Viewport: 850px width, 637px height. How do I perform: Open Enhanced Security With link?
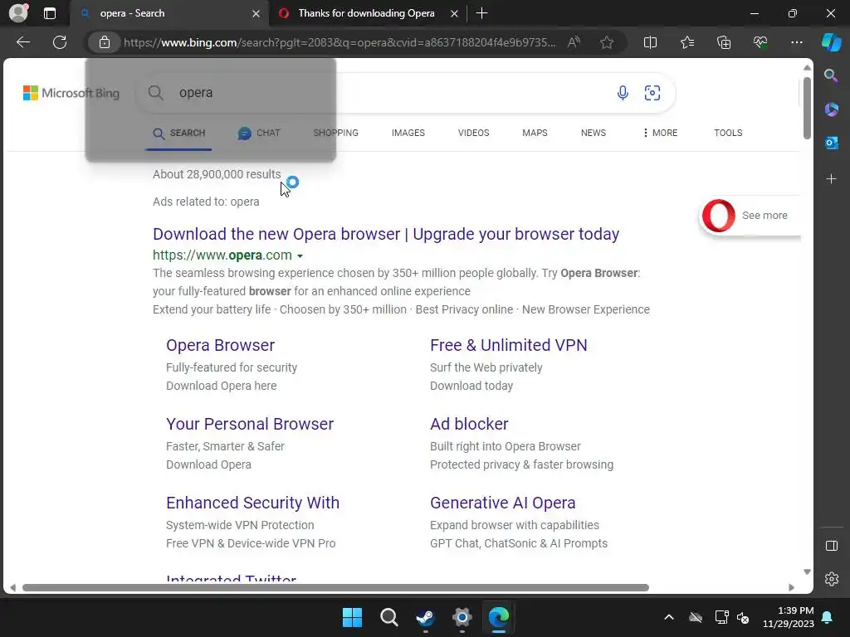pos(252,503)
